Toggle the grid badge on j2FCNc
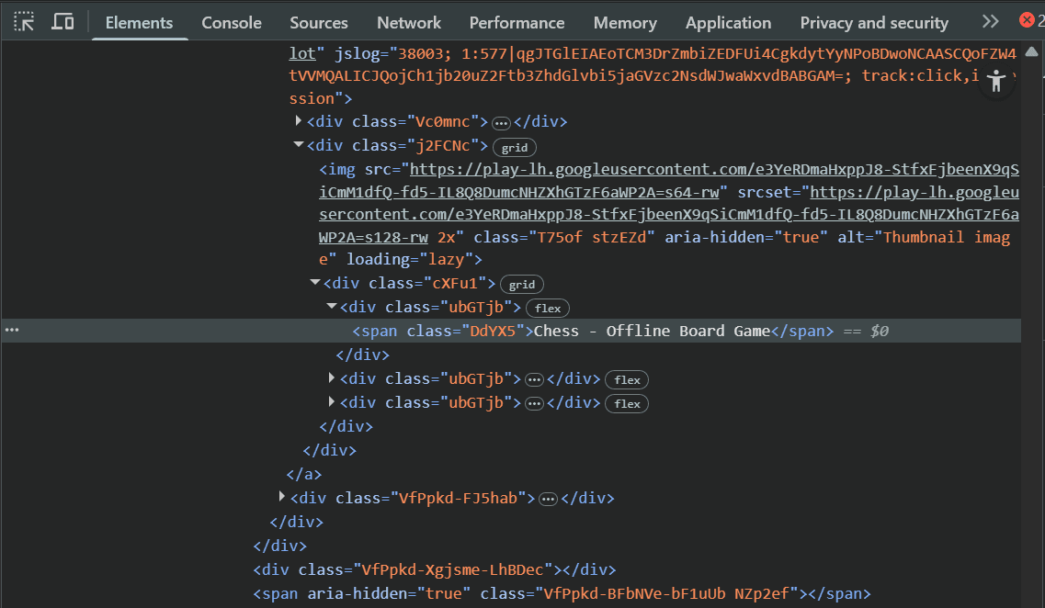This screenshot has width=1045, height=608. point(514,147)
